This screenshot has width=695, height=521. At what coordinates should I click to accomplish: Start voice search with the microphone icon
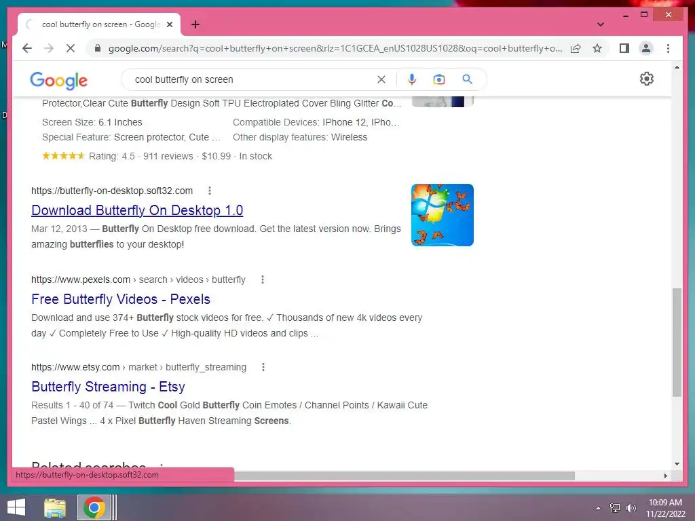click(x=412, y=79)
